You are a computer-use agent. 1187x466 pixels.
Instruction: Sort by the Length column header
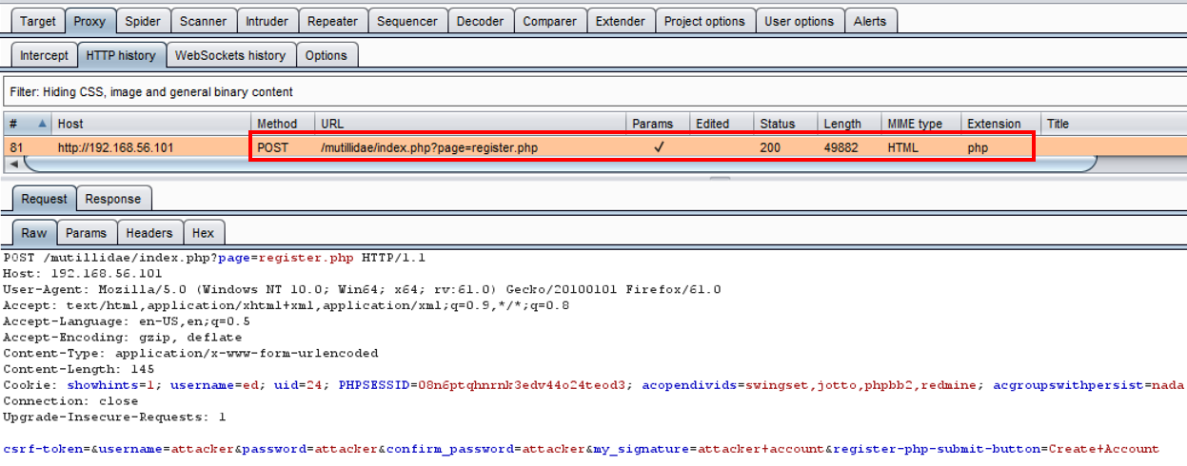(x=842, y=124)
